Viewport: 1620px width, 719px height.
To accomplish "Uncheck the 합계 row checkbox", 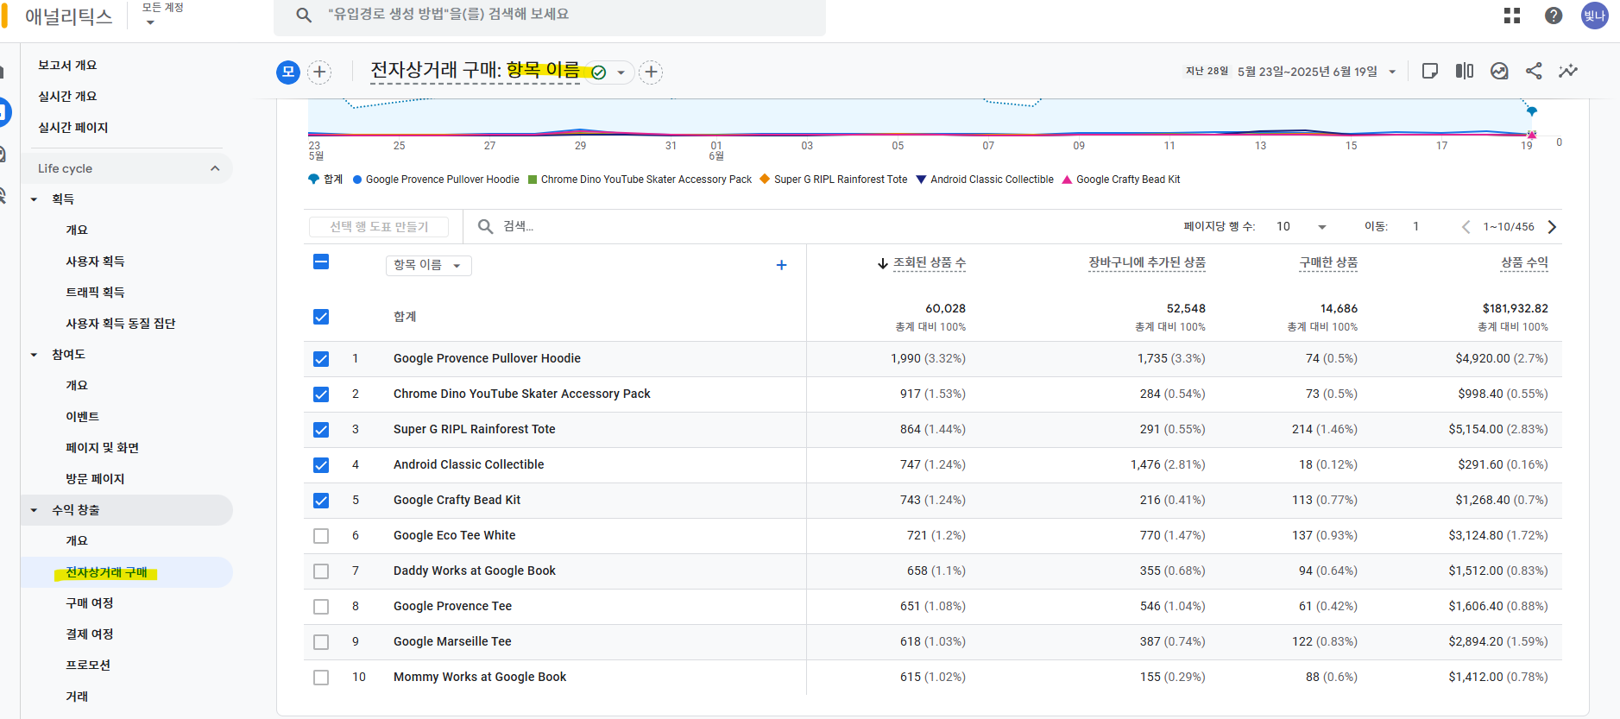I will click(321, 317).
